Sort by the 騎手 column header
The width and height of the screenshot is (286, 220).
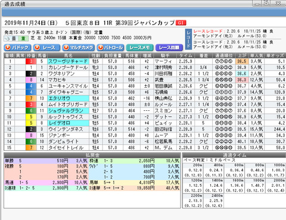(x=165, y=55)
